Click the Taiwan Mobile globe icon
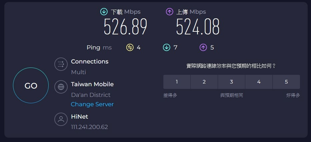The image size is (311, 142). coord(61,87)
